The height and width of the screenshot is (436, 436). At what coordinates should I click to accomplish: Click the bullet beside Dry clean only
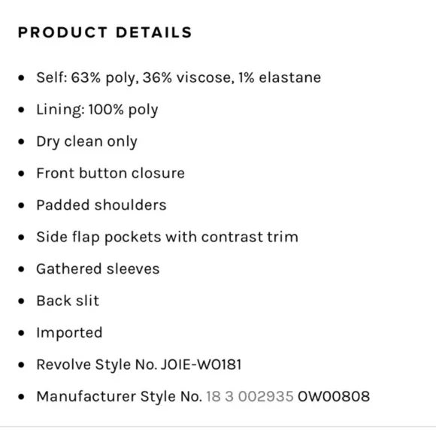tap(21, 142)
